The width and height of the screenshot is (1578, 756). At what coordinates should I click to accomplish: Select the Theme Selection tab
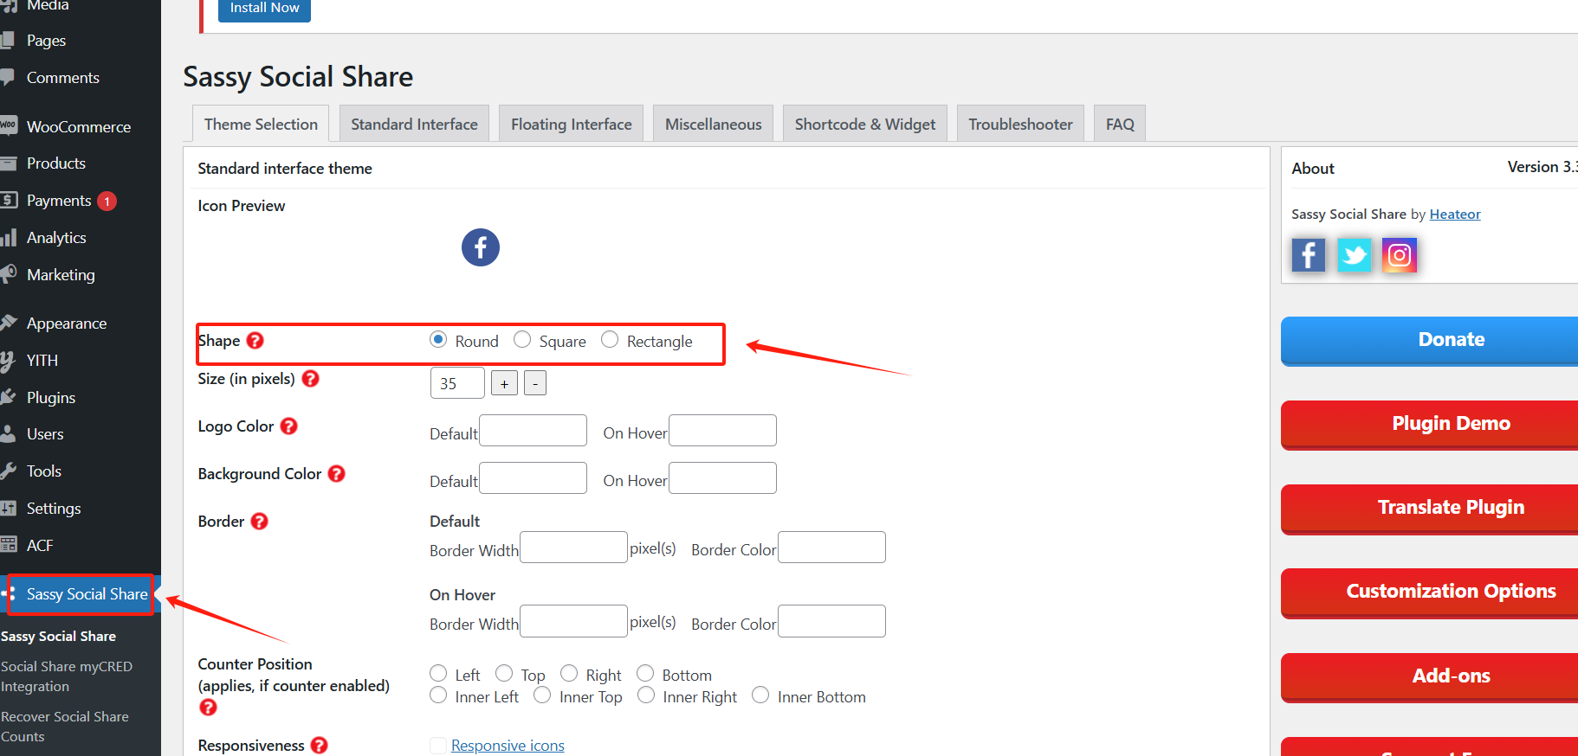[x=261, y=124]
